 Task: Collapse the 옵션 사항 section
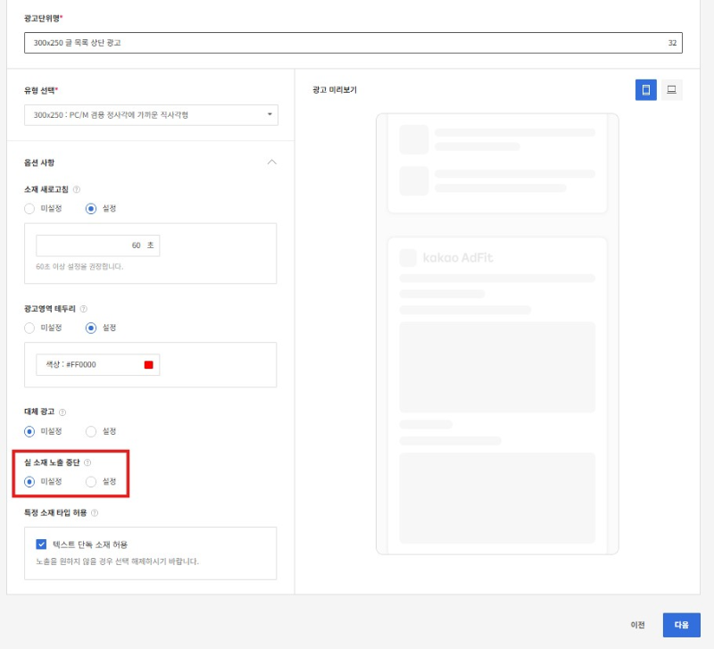click(x=272, y=162)
